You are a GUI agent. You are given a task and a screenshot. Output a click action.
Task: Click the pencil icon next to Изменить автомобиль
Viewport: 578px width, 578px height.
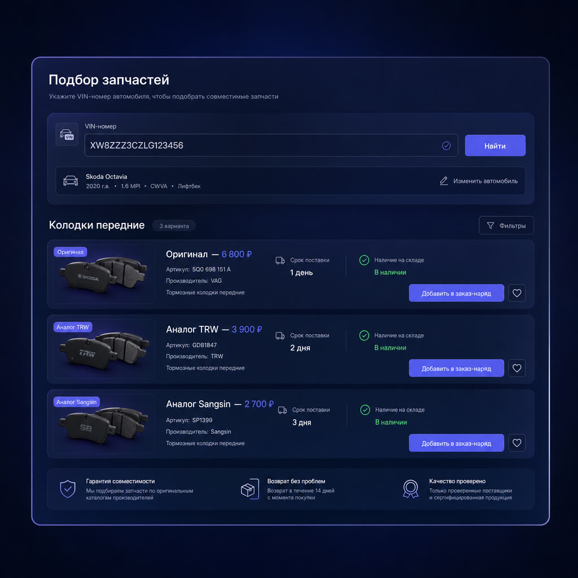[x=444, y=181]
